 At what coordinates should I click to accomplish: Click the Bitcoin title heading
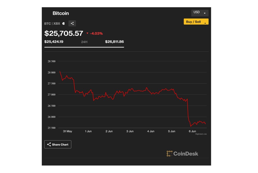[60, 13]
